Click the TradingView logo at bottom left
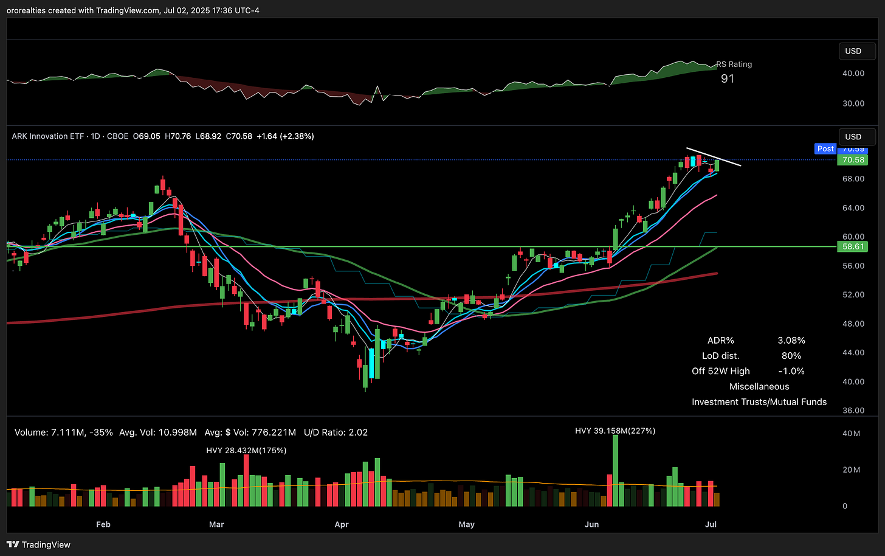This screenshot has height=556, width=885. pos(38,544)
